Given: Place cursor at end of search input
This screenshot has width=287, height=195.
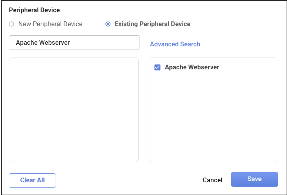Looking at the screenshot, I should (x=119, y=43).
